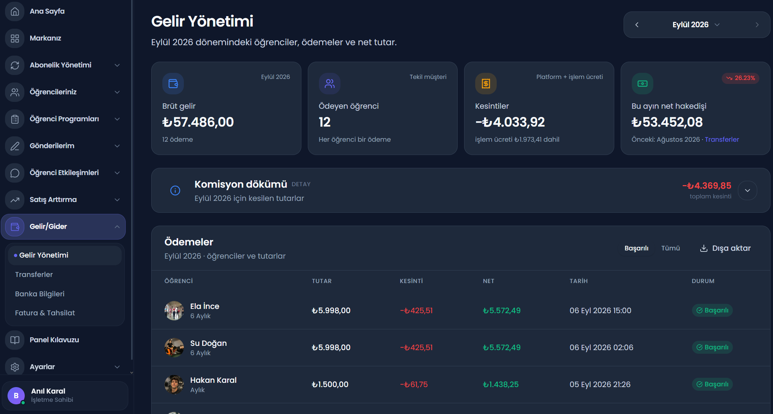The image size is (773, 414).
Task: Collapse the Gelir/Gider submenu chevron
Action: tap(117, 227)
